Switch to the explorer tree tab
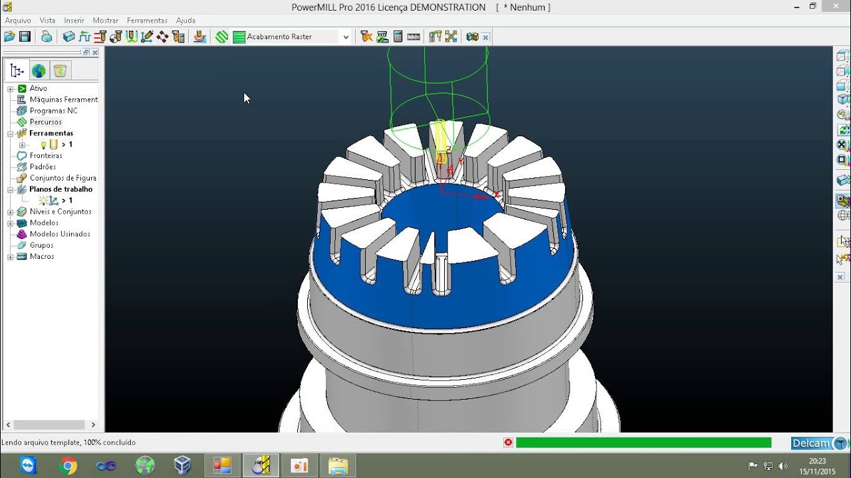 point(17,70)
